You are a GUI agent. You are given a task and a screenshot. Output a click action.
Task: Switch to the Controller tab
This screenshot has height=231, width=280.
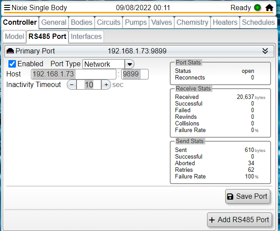pyautogui.click(x=20, y=23)
